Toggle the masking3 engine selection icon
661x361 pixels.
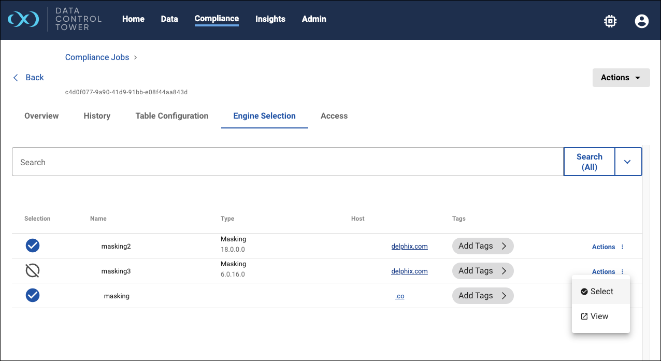click(33, 270)
